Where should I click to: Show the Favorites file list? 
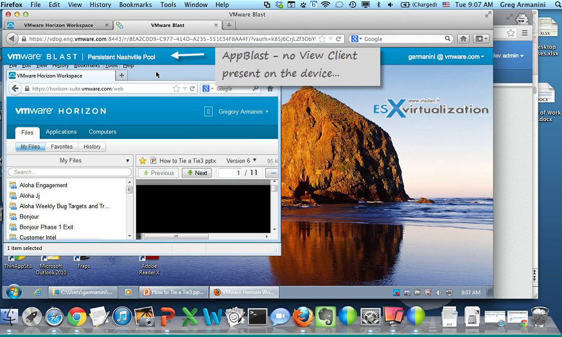tap(62, 147)
